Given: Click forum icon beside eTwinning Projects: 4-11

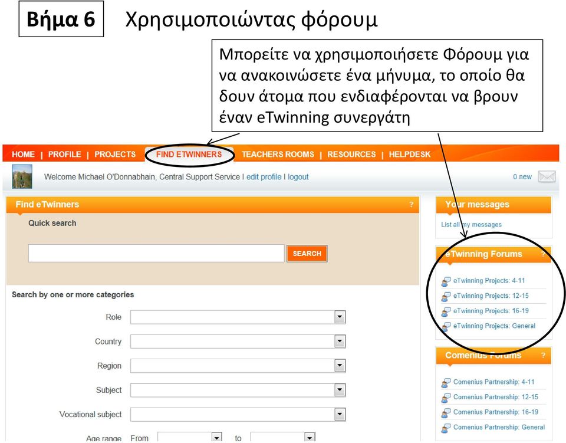Looking at the screenshot, I should click(x=446, y=281).
